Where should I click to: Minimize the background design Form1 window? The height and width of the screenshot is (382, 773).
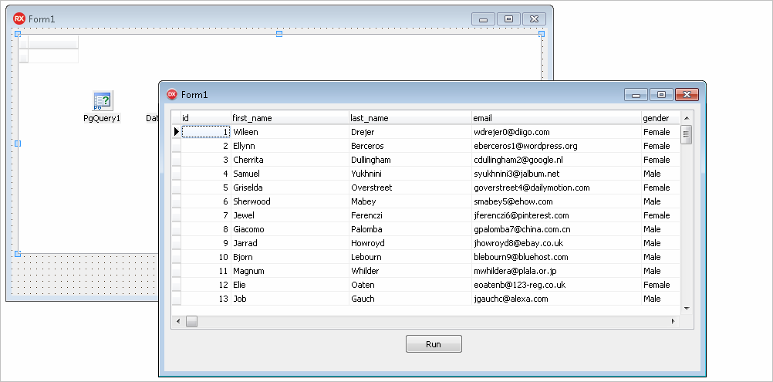pos(483,19)
